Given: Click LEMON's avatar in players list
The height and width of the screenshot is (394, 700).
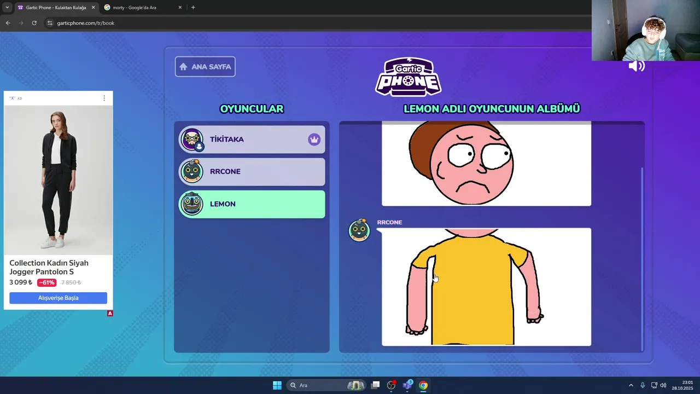Looking at the screenshot, I should pos(192,204).
